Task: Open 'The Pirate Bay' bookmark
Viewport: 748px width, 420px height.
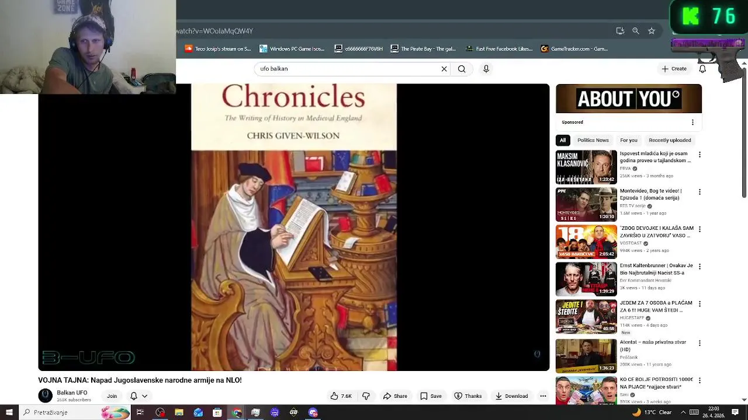Action: 424,49
